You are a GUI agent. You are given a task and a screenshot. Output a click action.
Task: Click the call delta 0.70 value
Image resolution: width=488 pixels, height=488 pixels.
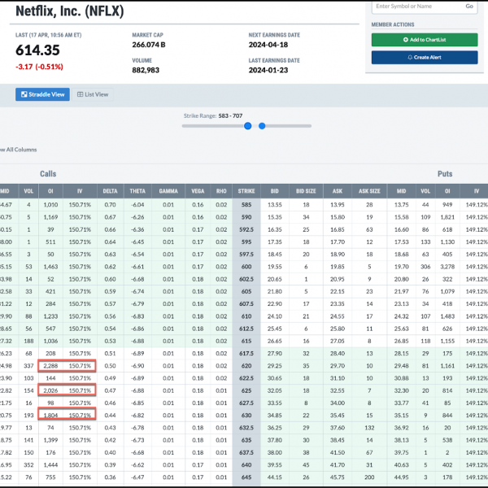coord(110,205)
